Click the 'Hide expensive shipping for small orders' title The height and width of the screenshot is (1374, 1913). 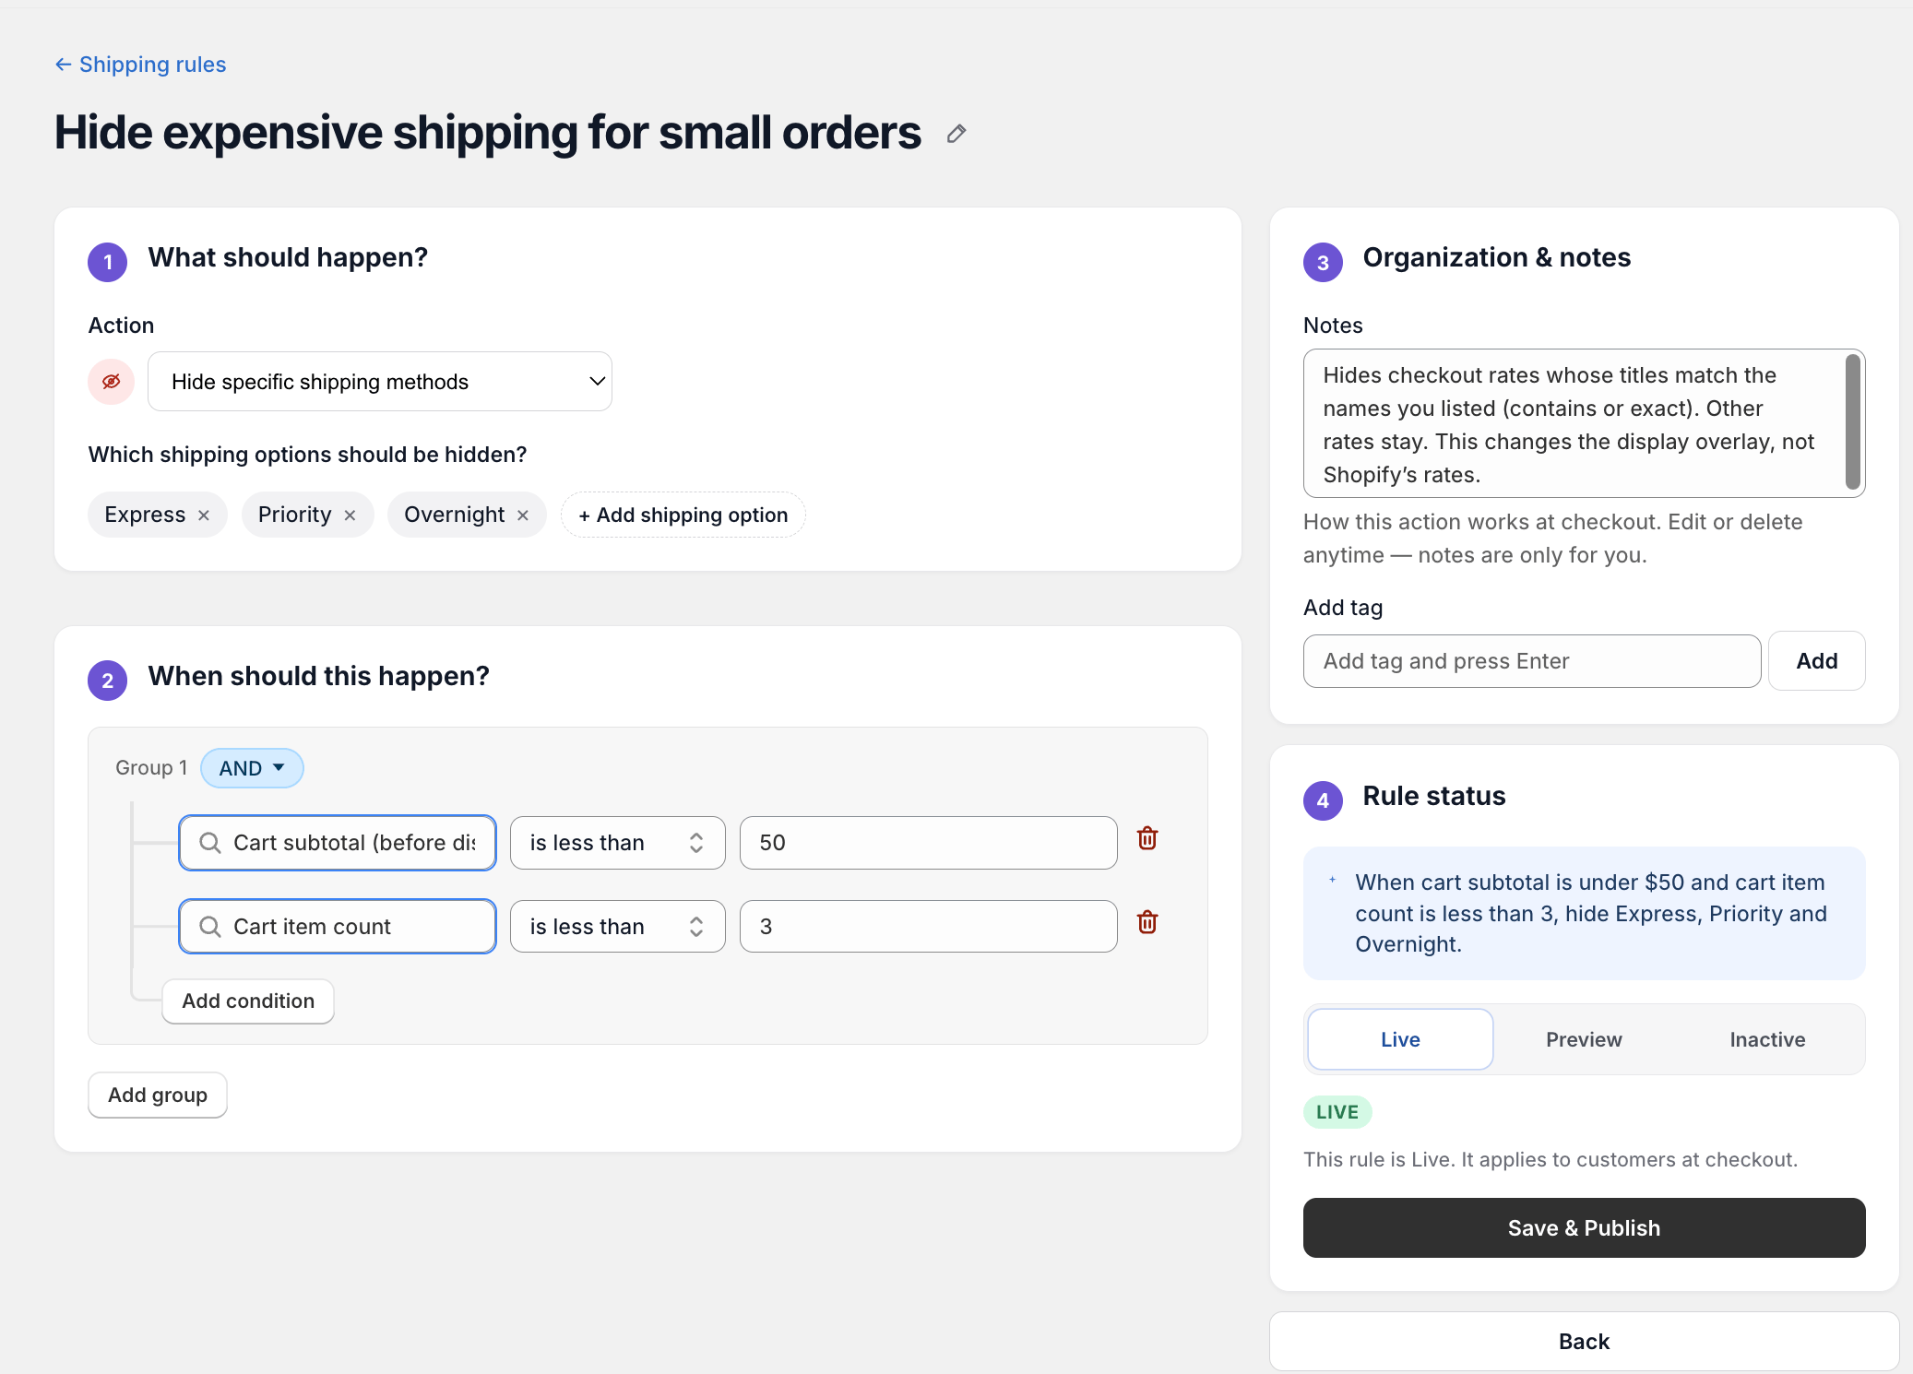(x=488, y=133)
